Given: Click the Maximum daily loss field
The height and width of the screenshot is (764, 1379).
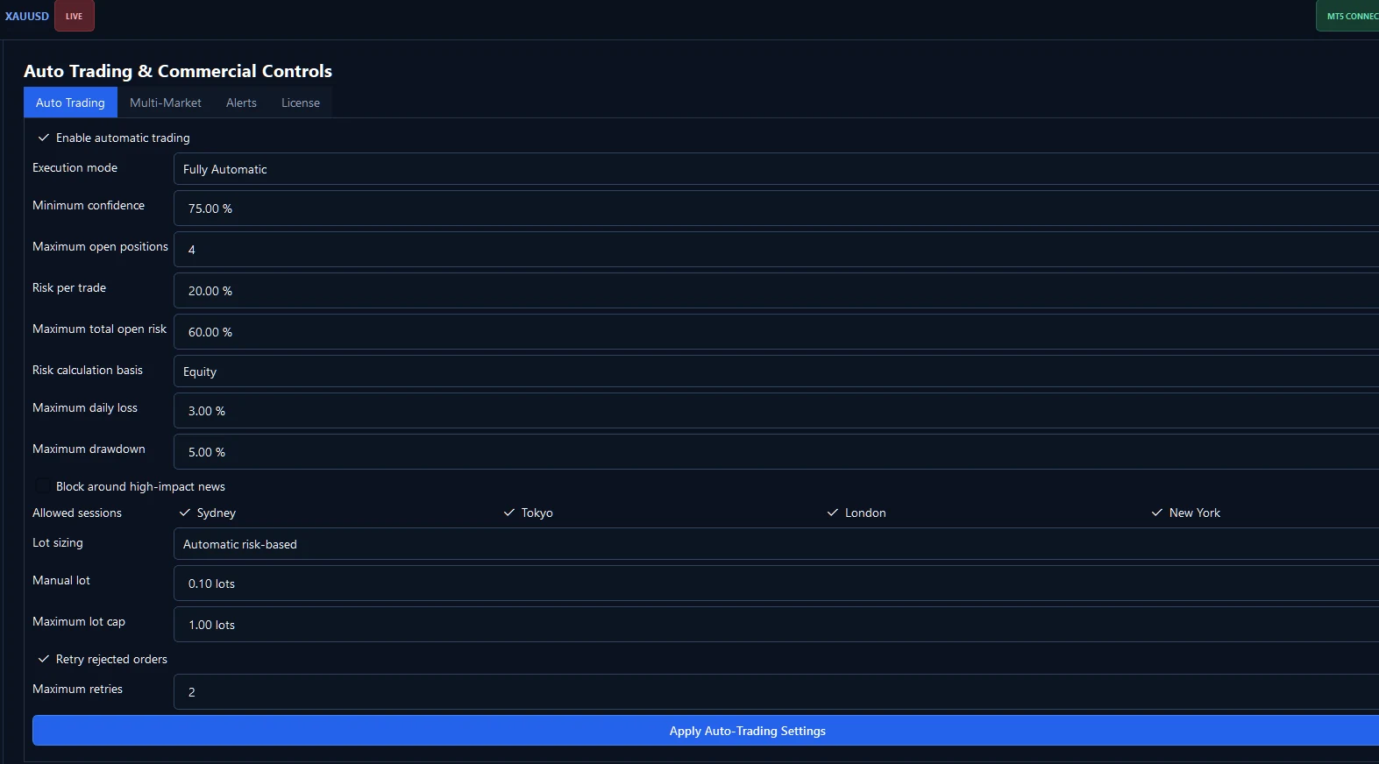Looking at the screenshot, I should [x=776, y=411].
